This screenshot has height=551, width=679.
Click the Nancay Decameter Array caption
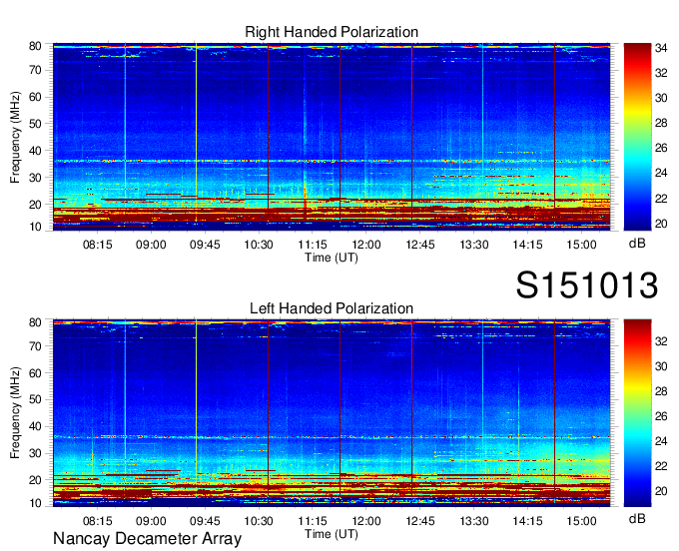147,538
